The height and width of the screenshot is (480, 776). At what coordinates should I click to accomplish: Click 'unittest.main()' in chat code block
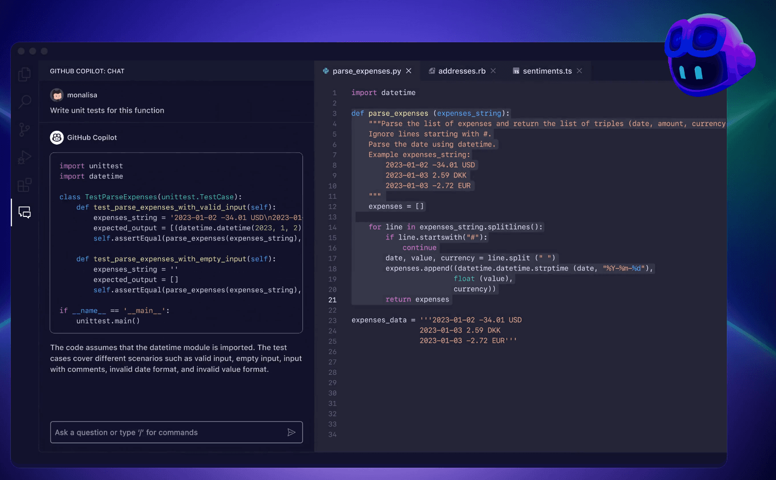[x=108, y=321]
